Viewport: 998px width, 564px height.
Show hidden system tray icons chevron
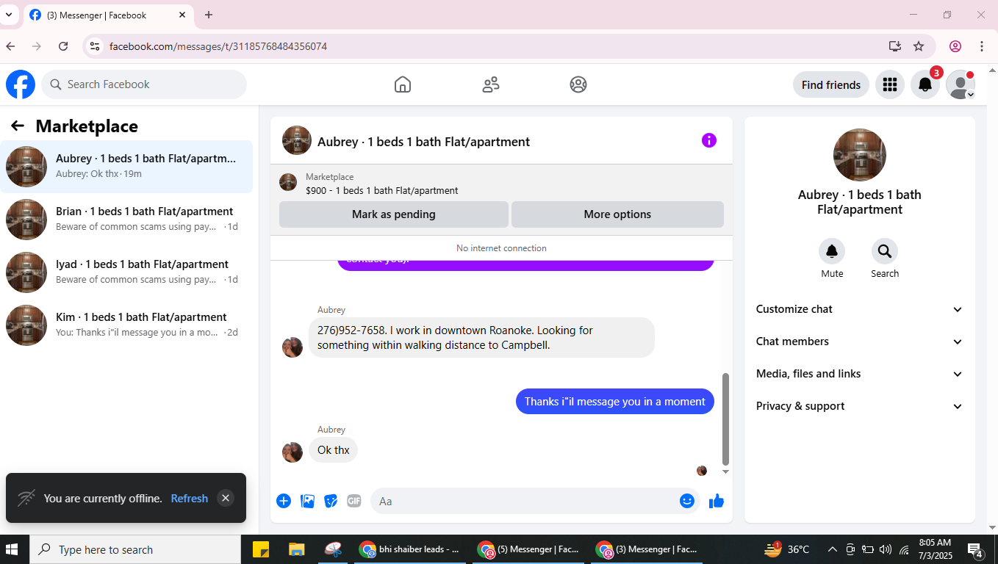[x=832, y=549]
